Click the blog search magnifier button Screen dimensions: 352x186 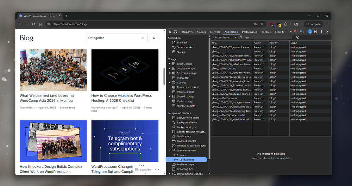coord(154,38)
